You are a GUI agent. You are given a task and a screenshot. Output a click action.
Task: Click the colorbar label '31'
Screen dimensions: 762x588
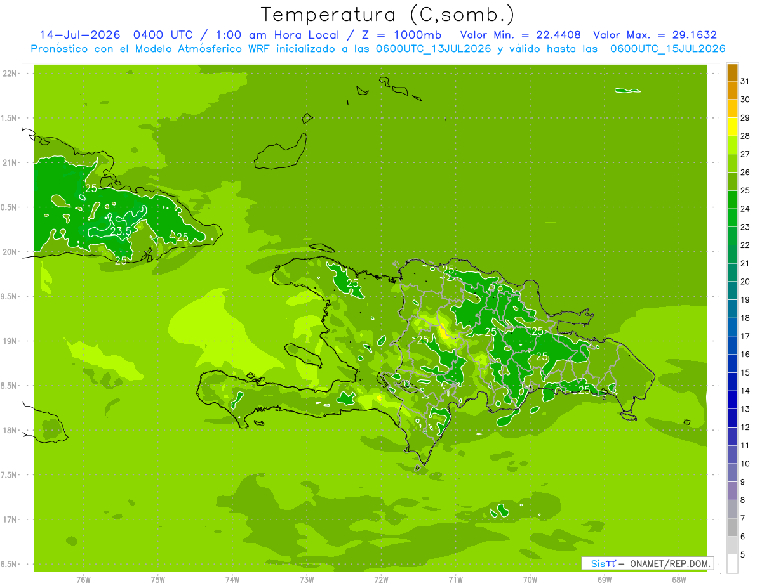click(745, 81)
